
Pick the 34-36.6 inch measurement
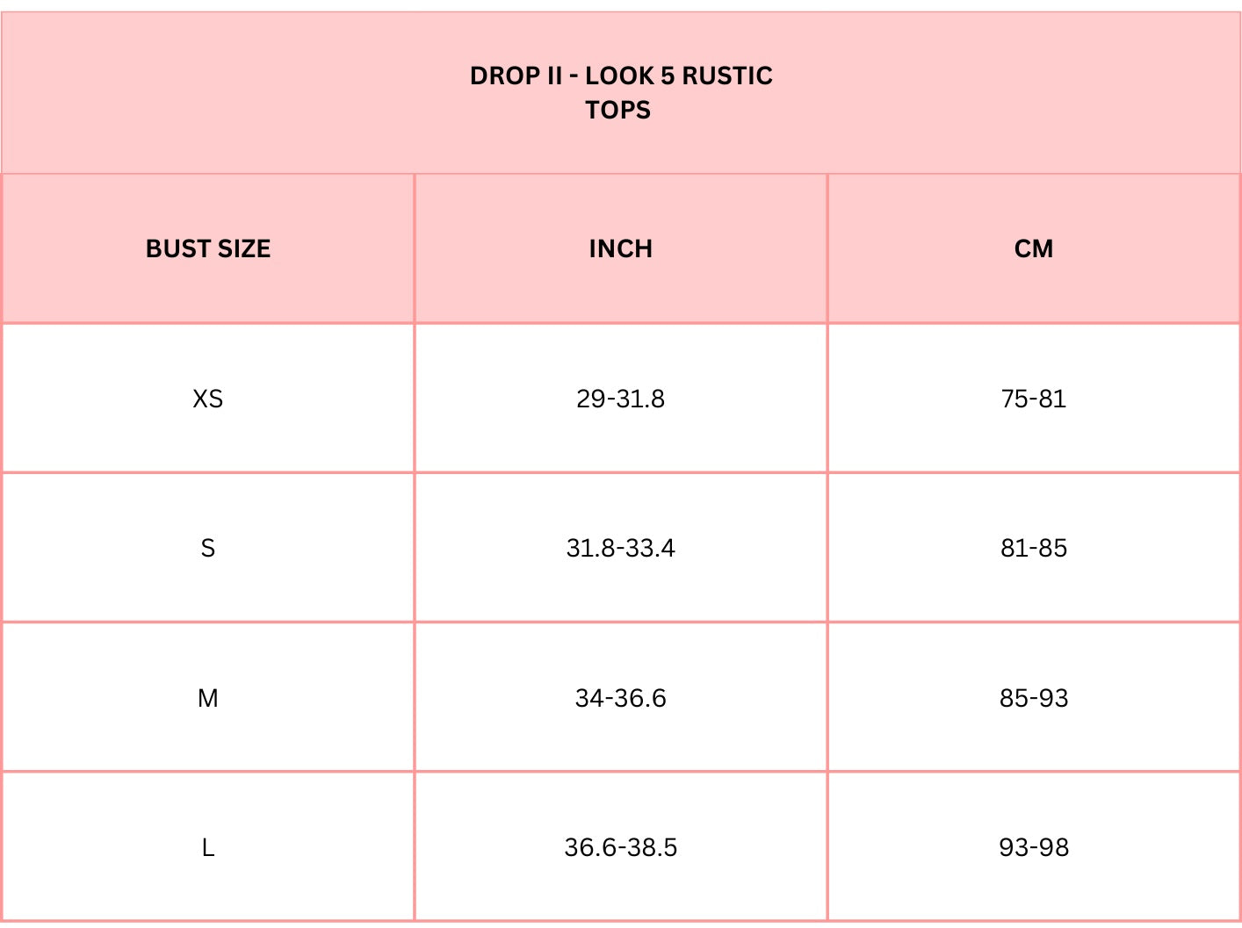pyautogui.click(x=621, y=699)
